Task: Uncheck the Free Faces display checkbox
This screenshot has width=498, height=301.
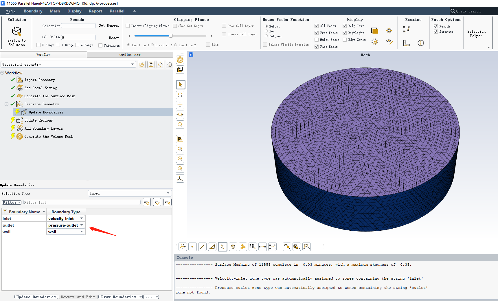Action: (317, 33)
